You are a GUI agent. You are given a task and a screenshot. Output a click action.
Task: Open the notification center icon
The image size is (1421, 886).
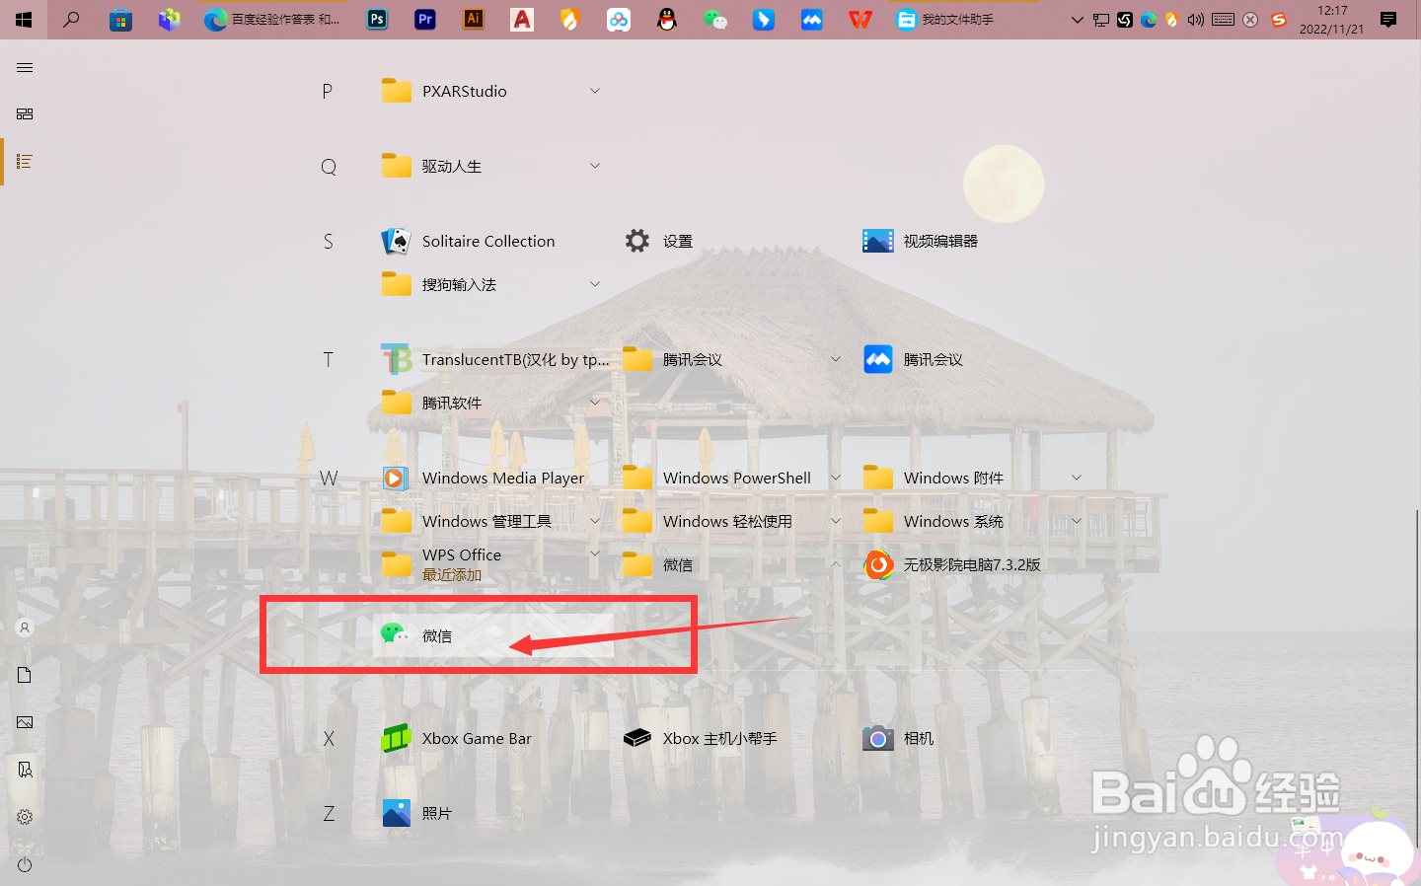coord(1388,20)
